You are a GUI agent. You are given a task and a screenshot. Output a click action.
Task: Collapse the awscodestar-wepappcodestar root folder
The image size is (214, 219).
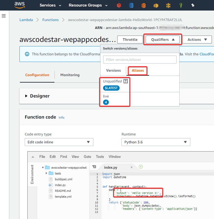click(x=43, y=167)
